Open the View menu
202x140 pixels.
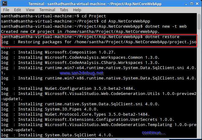tap(30, 10)
